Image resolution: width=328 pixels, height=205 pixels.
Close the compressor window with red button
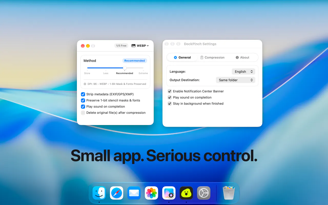83,46
